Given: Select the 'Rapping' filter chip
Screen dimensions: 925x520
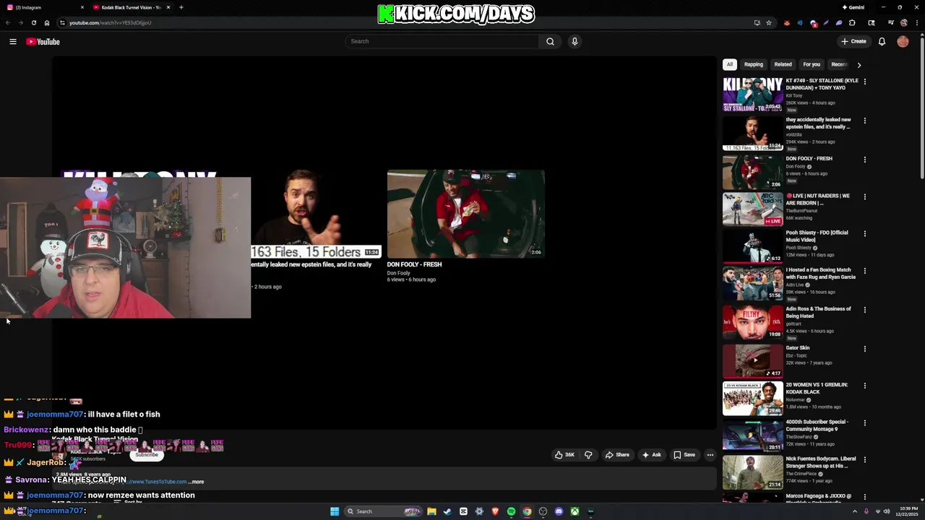Looking at the screenshot, I should (x=754, y=64).
